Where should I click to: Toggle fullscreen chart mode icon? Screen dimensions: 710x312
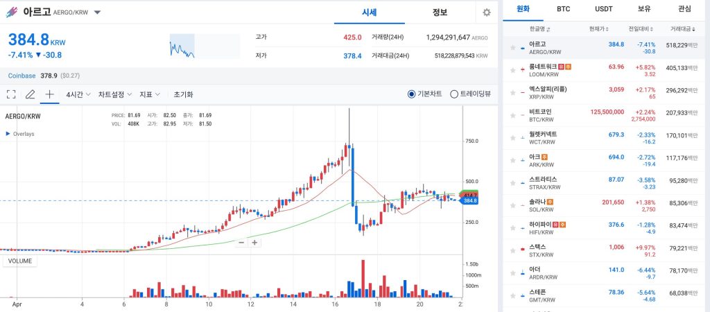coord(11,94)
